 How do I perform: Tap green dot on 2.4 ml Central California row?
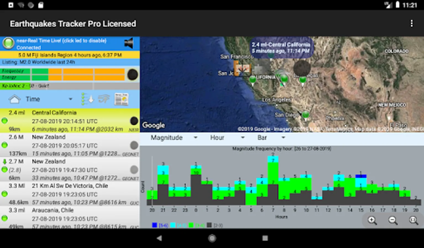[4, 121]
